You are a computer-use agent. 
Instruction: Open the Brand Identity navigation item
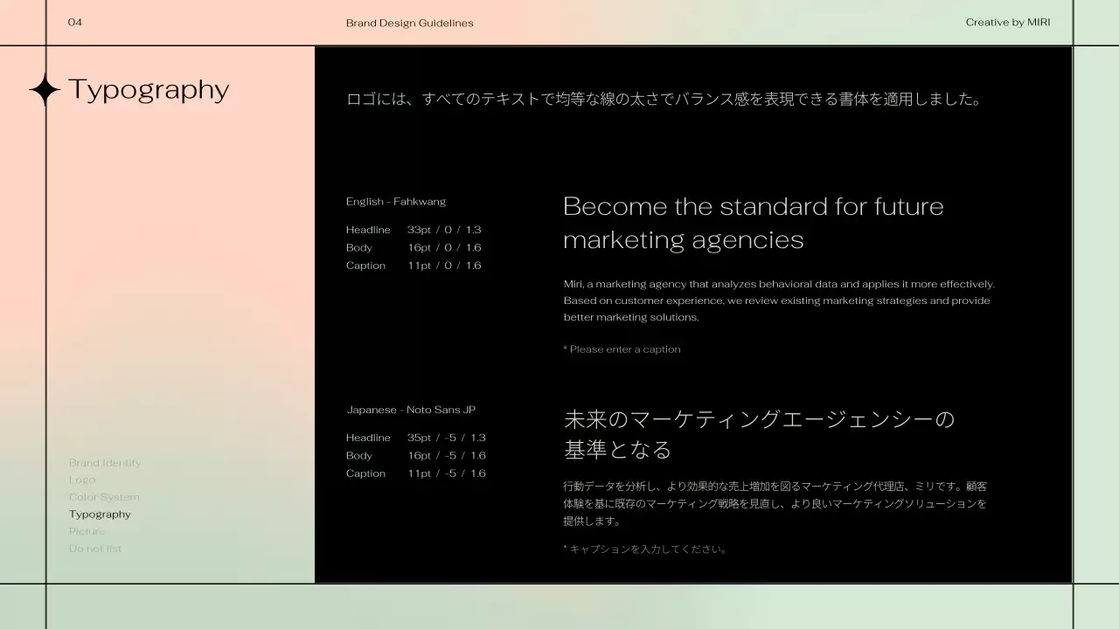[105, 463]
